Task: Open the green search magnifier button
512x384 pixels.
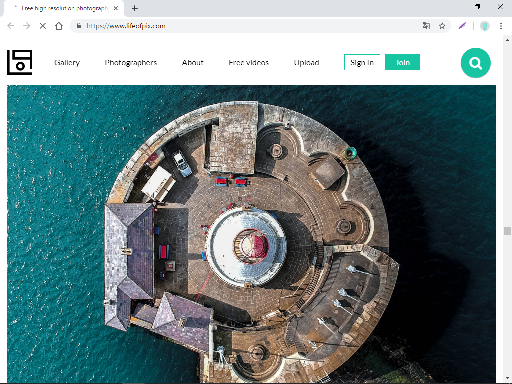Action: pyautogui.click(x=476, y=63)
